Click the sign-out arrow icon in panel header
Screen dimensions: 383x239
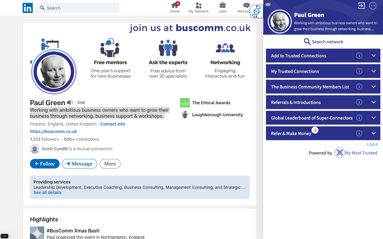click(x=361, y=6)
